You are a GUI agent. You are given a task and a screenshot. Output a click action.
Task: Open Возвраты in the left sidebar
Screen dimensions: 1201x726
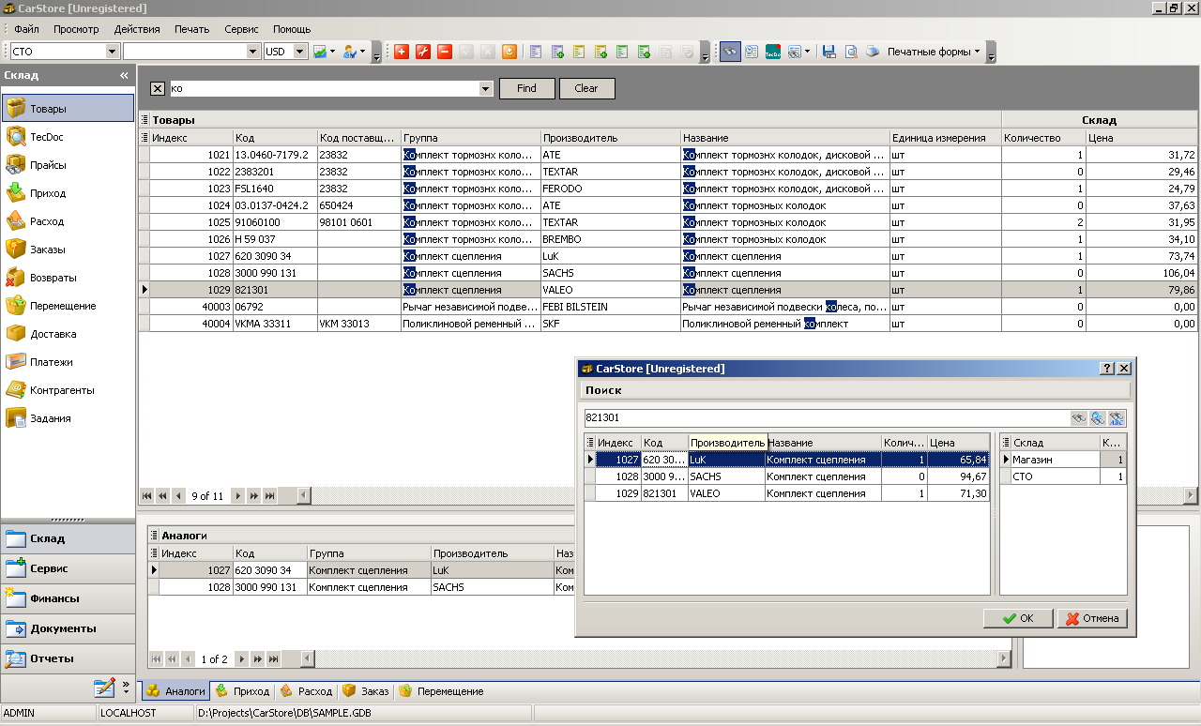(x=53, y=278)
